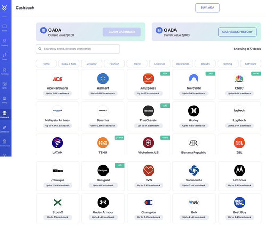The image size is (266, 228).
Task: Click the Hurley logo
Action: [194, 111]
